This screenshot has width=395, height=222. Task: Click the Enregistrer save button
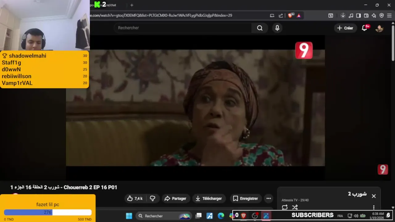(x=245, y=199)
